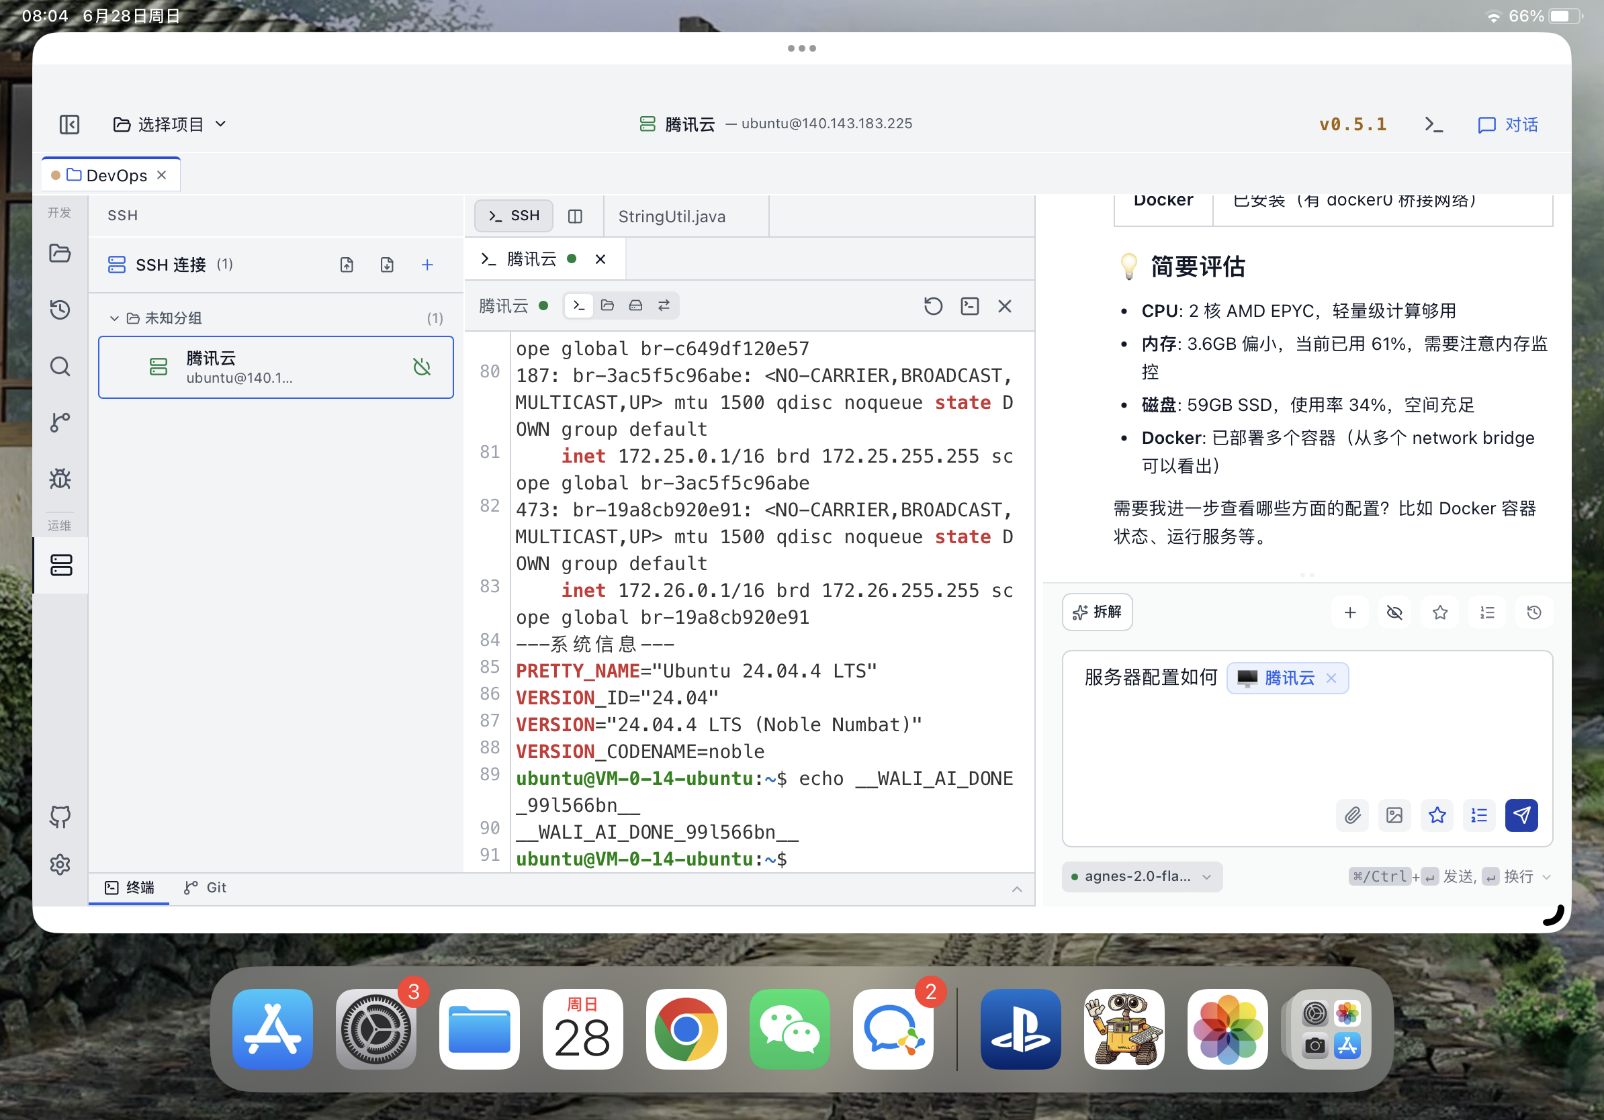Insert an image in chat input
Image resolution: width=1604 pixels, height=1120 pixels.
(1394, 815)
